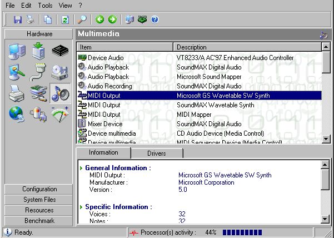The width and height of the screenshot is (334, 238).
Task: Sort list by Description column header
Action: pos(247,47)
